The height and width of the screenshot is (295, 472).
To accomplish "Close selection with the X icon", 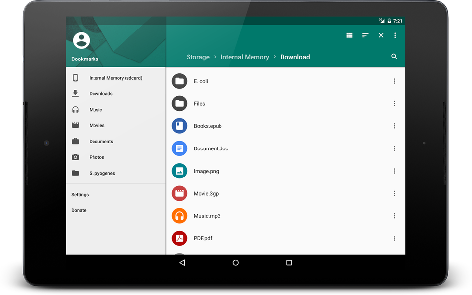I will point(380,35).
